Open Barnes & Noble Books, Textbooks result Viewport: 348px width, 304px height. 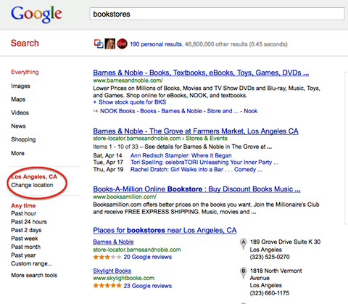point(201,73)
